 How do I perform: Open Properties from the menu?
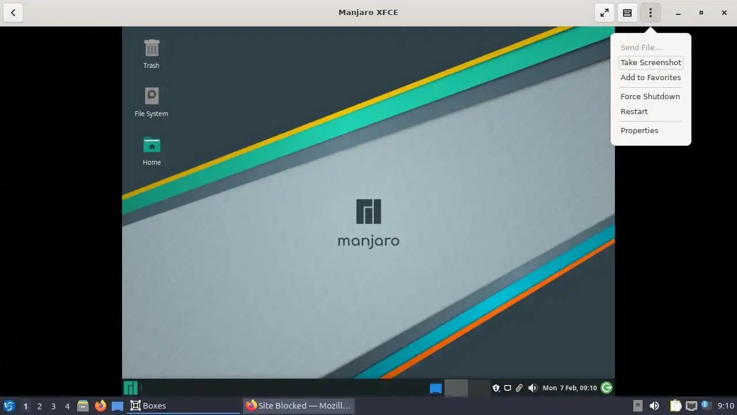(651, 130)
